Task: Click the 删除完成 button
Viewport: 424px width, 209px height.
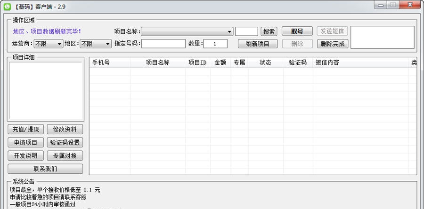Action: (333, 44)
